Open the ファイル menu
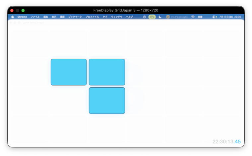This screenshot has width=252, height=156. (x=35, y=17)
